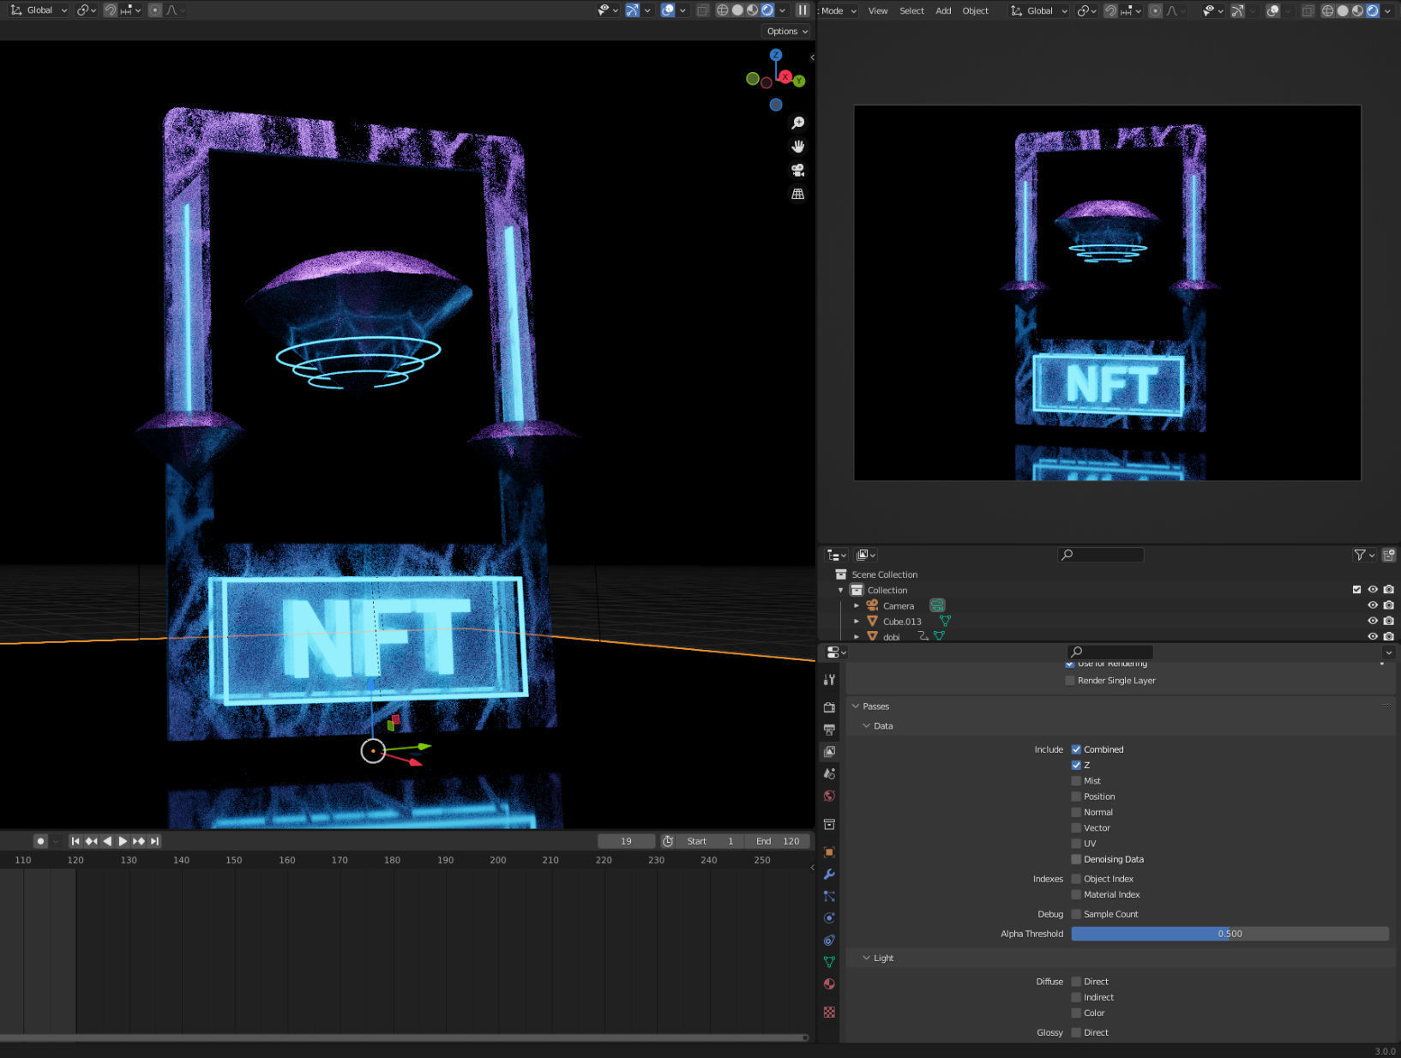This screenshot has width=1401, height=1058.
Task: Open the outliner filter dropdown
Action: (1363, 555)
